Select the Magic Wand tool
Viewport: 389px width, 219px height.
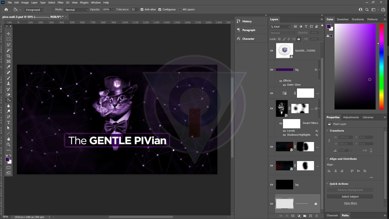[9, 50]
